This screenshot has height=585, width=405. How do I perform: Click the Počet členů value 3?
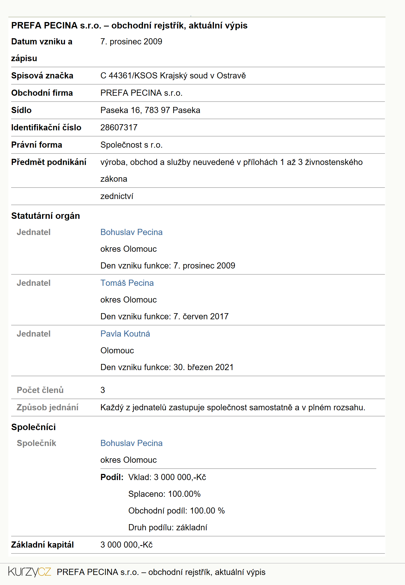(103, 390)
